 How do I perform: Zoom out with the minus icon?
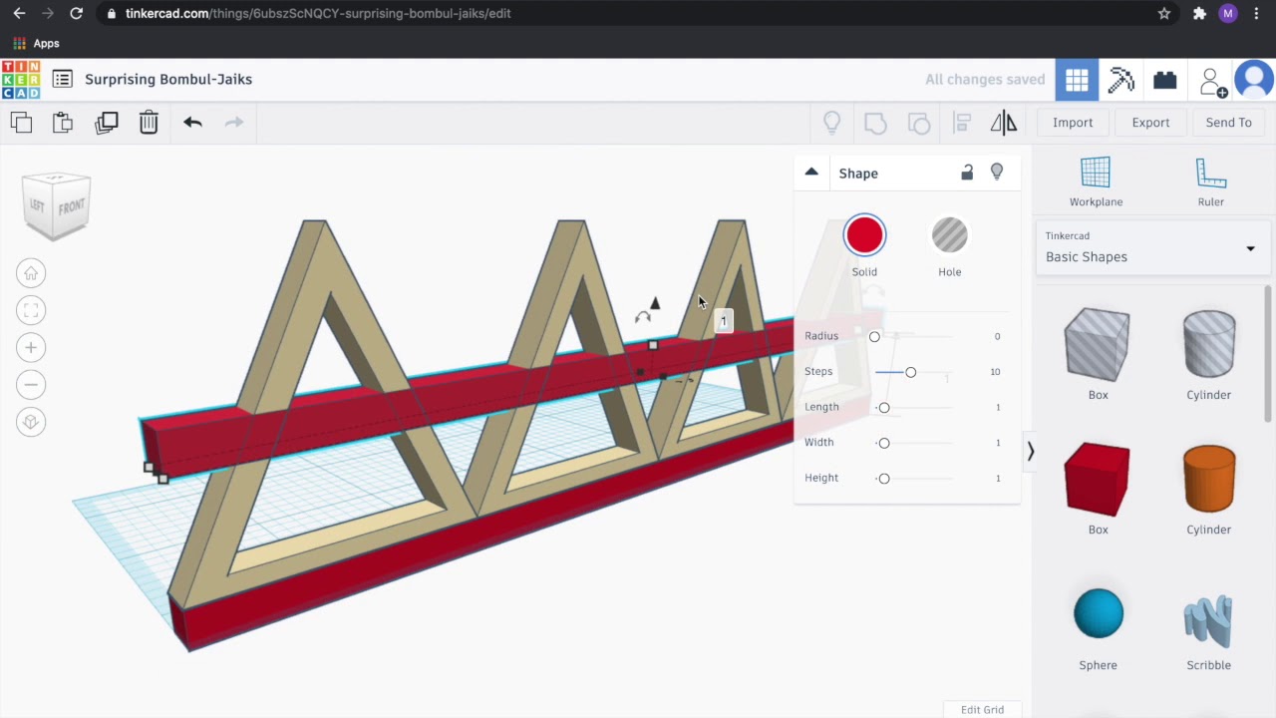[31, 385]
